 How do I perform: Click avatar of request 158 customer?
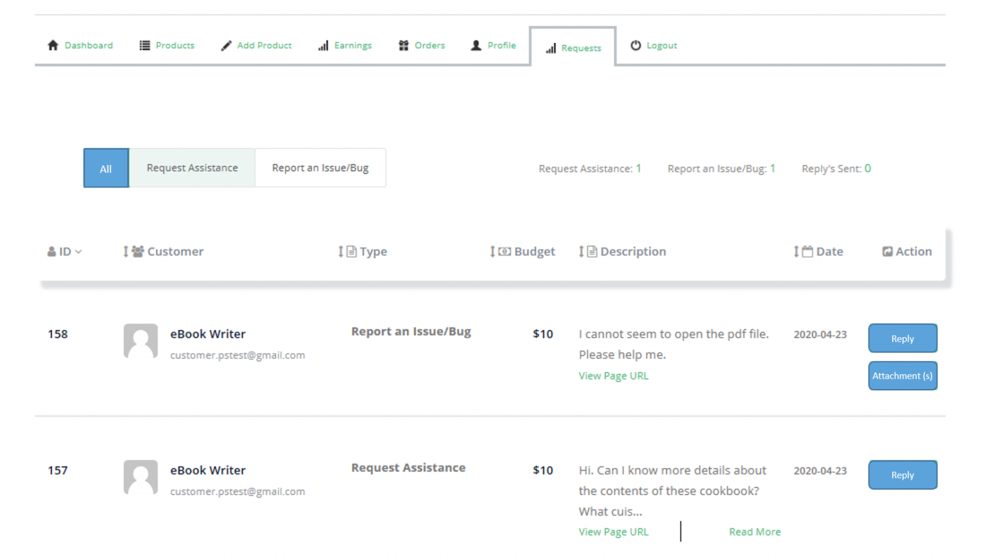pyautogui.click(x=141, y=341)
